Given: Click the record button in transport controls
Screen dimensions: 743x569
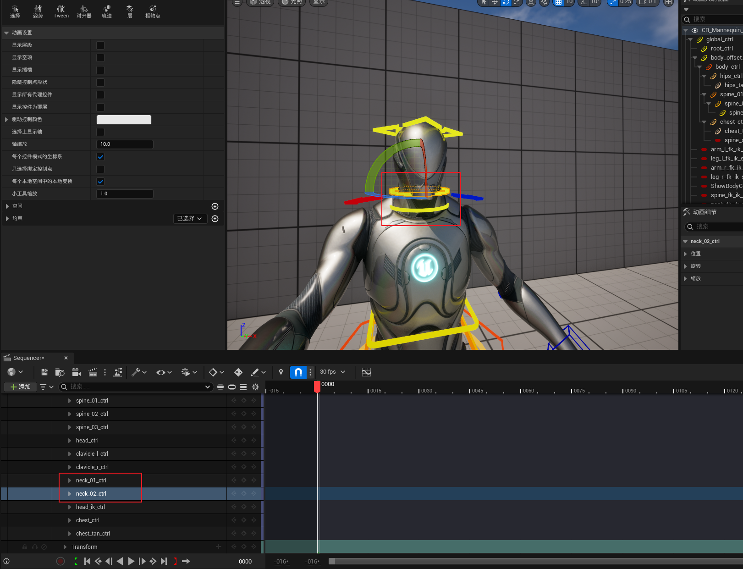Looking at the screenshot, I should click(x=61, y=561).
